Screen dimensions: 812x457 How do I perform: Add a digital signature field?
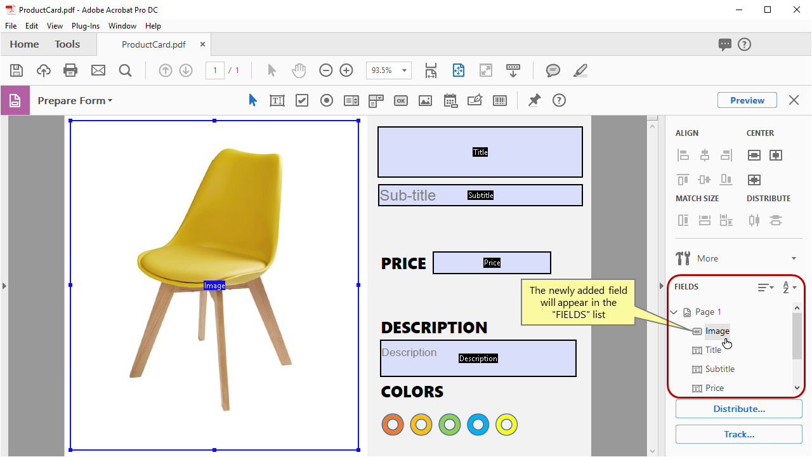coord(475,100)
